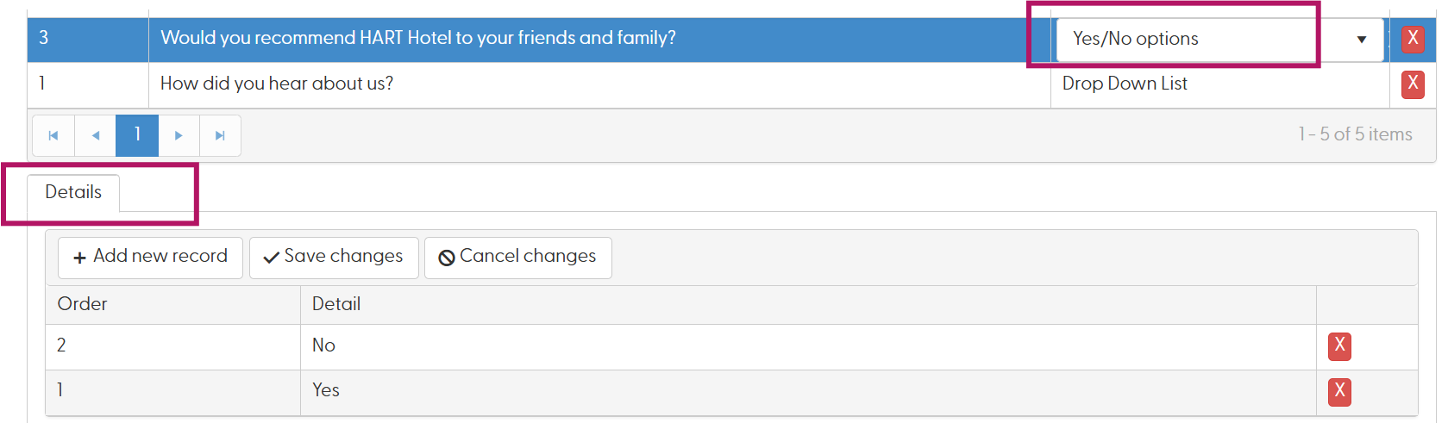Delete the HART Hotel recommendation question row
This screenshot has height=423, width=1448.
click(1413, 39)
